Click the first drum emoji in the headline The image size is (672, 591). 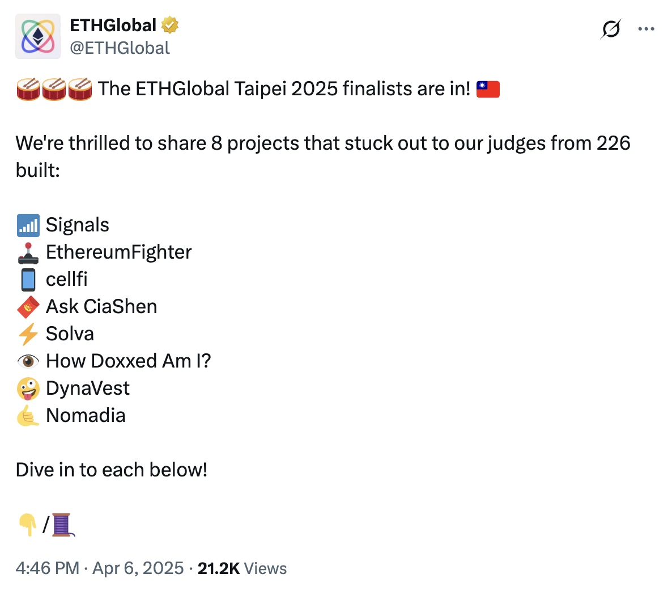(27, 88)
